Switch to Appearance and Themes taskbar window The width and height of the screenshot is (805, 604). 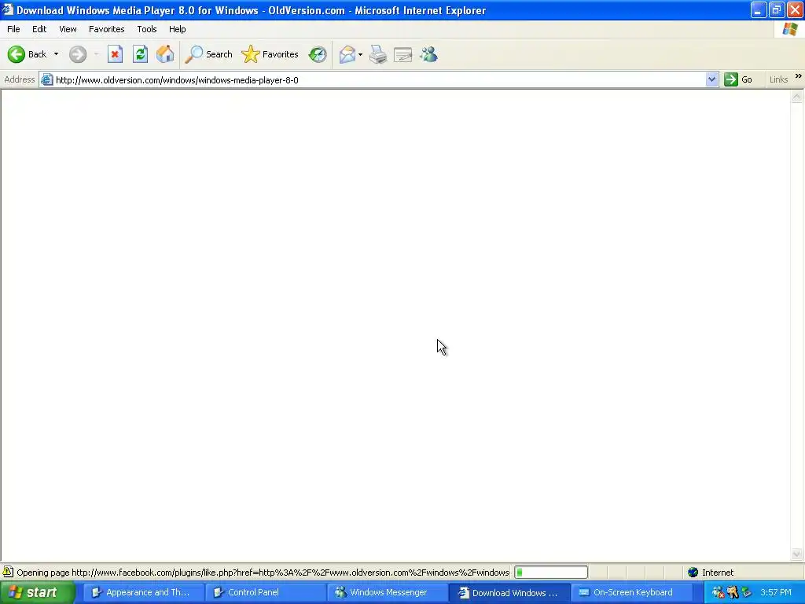tap(144, 593)
